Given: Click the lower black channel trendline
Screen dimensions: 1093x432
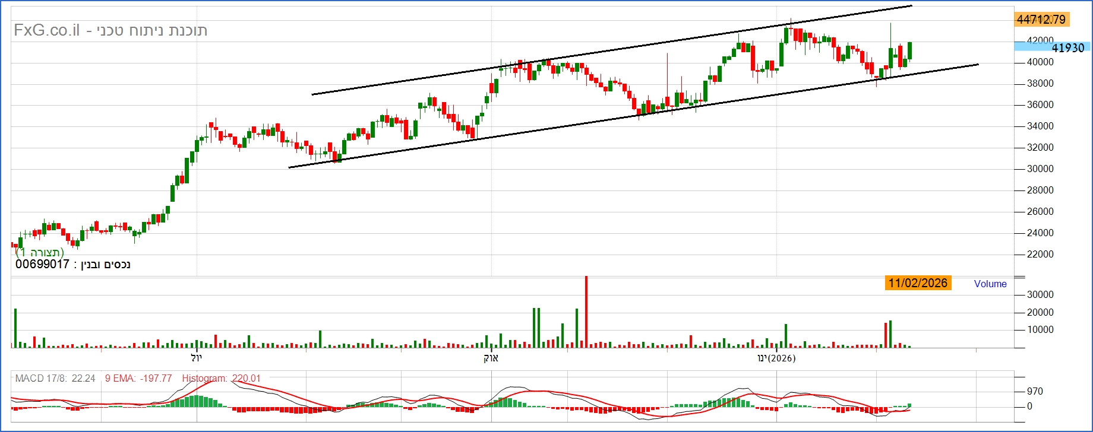Looking at the screenshot, I should 633,116.
